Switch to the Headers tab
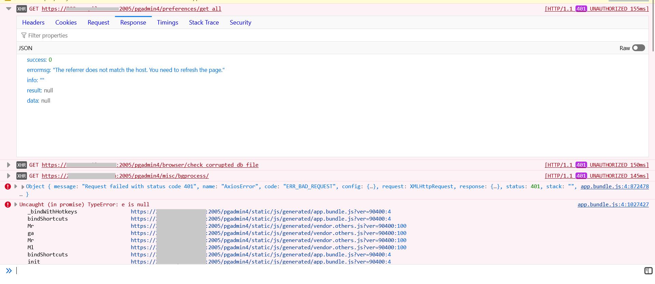Screen dimensions: 655x284 (33, 23)
